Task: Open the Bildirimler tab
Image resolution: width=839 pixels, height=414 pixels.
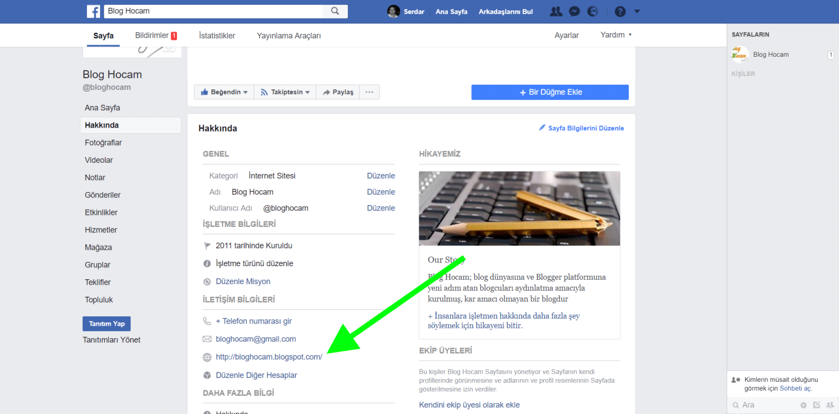Action: (156, 35)
